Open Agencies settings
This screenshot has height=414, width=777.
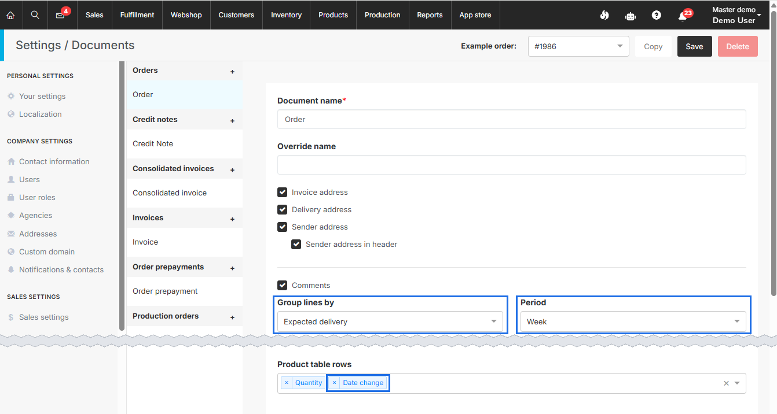coord(35,215)
